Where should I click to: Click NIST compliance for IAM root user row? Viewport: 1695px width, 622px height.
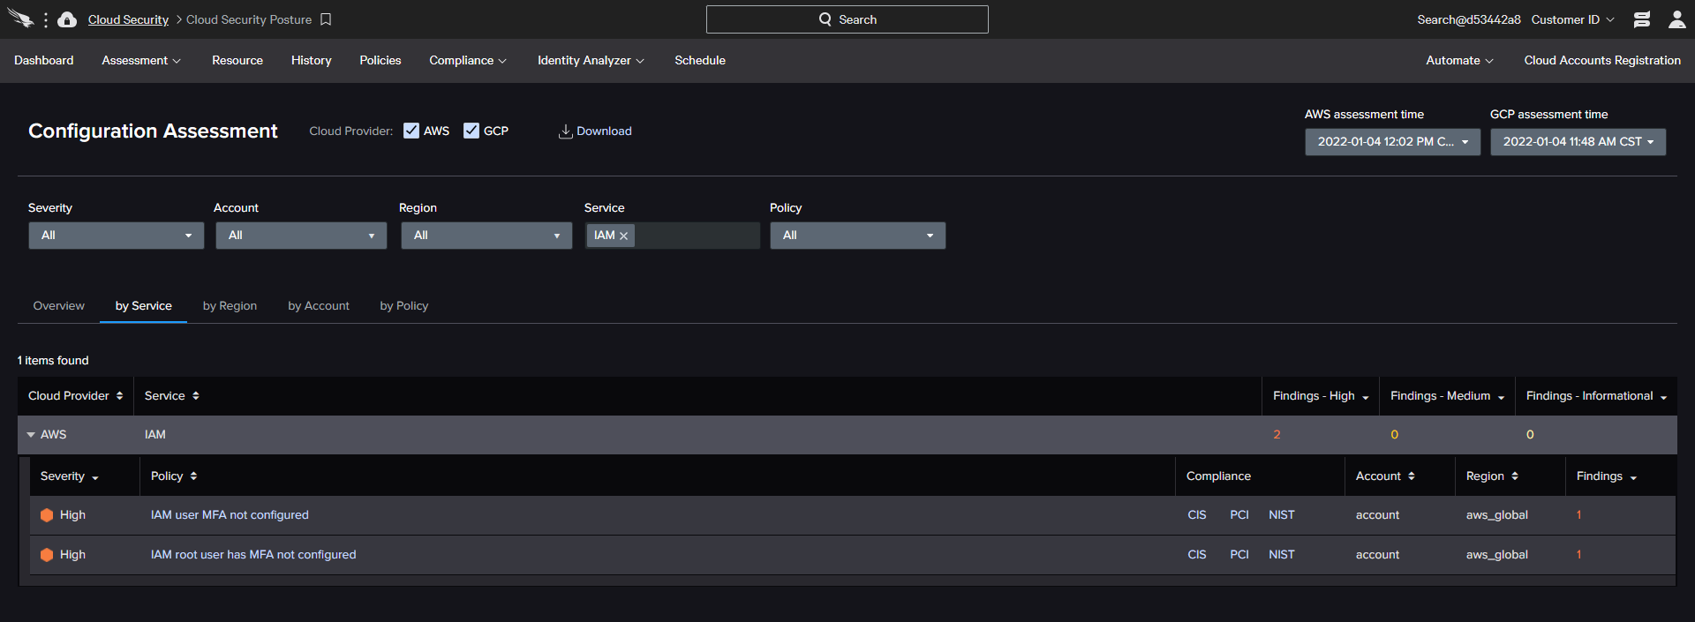coord(1282,555)
